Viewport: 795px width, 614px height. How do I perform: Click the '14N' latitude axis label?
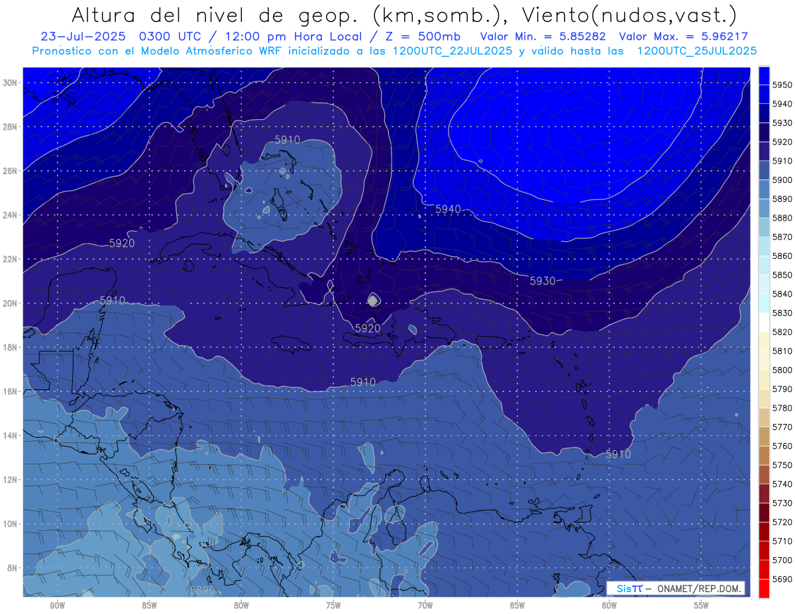(11, 435)
